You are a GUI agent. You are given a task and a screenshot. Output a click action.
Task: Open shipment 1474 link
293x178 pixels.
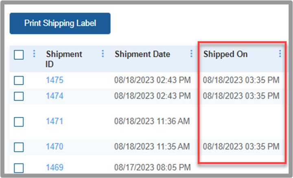[x=55, y=96]
